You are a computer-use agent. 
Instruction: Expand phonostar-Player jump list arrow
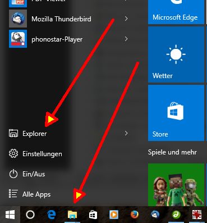pyautogui.click(x=126, y=39)
